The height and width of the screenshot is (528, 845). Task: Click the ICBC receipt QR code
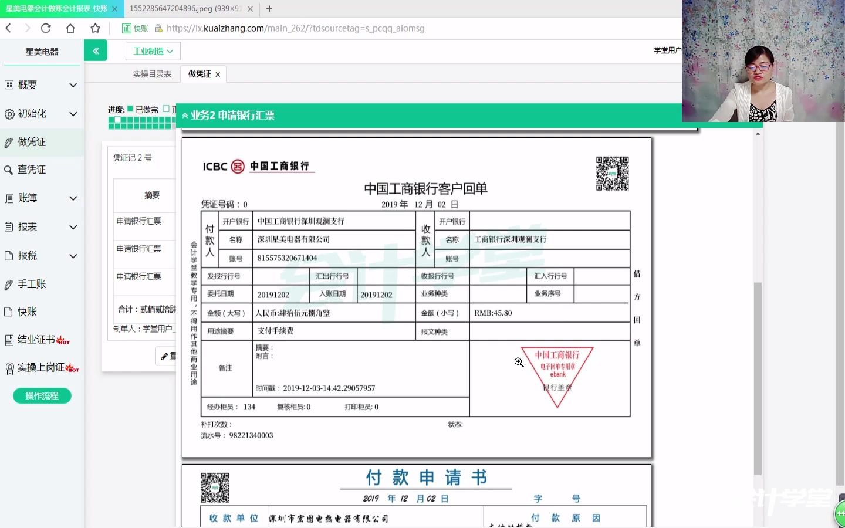(x=613, y=174)
